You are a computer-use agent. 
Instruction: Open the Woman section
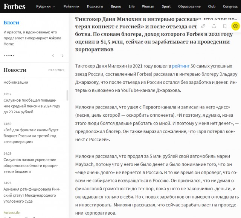click(148, 6)
